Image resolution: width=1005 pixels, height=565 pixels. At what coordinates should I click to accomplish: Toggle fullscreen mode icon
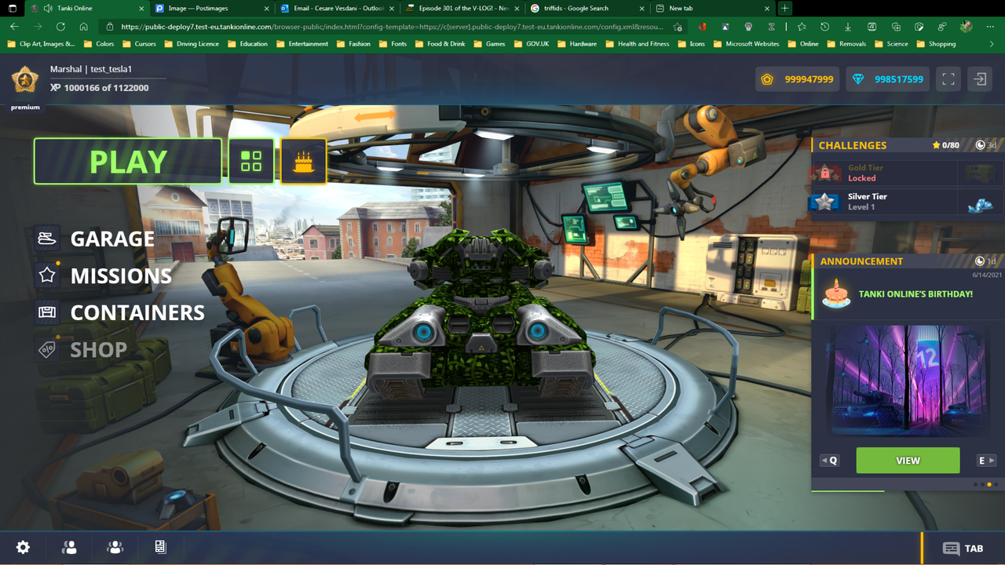coord(948,79)
